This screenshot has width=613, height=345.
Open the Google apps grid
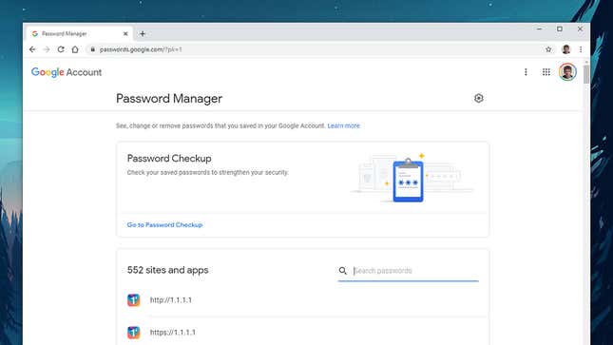[x=546, y=72]
